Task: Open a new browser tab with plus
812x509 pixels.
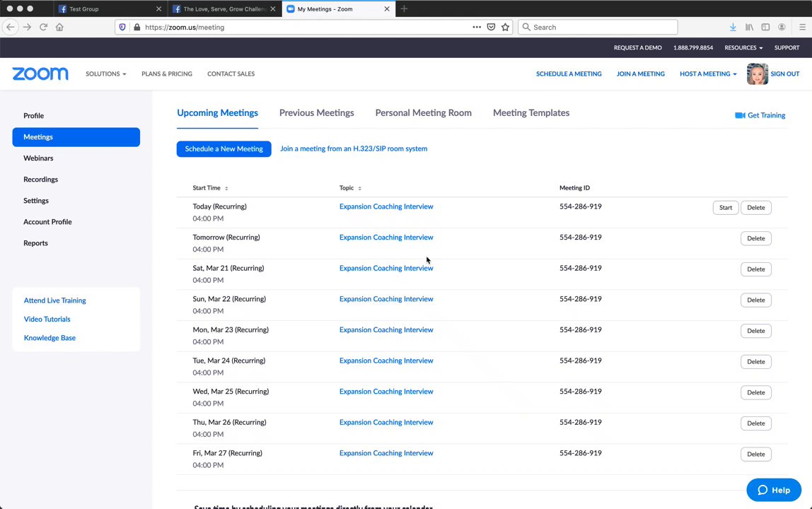Action: [x=404, y=8]
